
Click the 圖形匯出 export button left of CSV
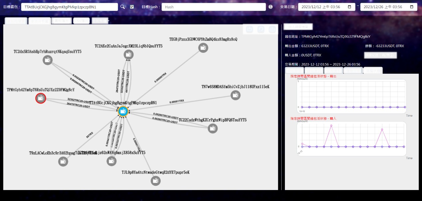click(62, 21)
